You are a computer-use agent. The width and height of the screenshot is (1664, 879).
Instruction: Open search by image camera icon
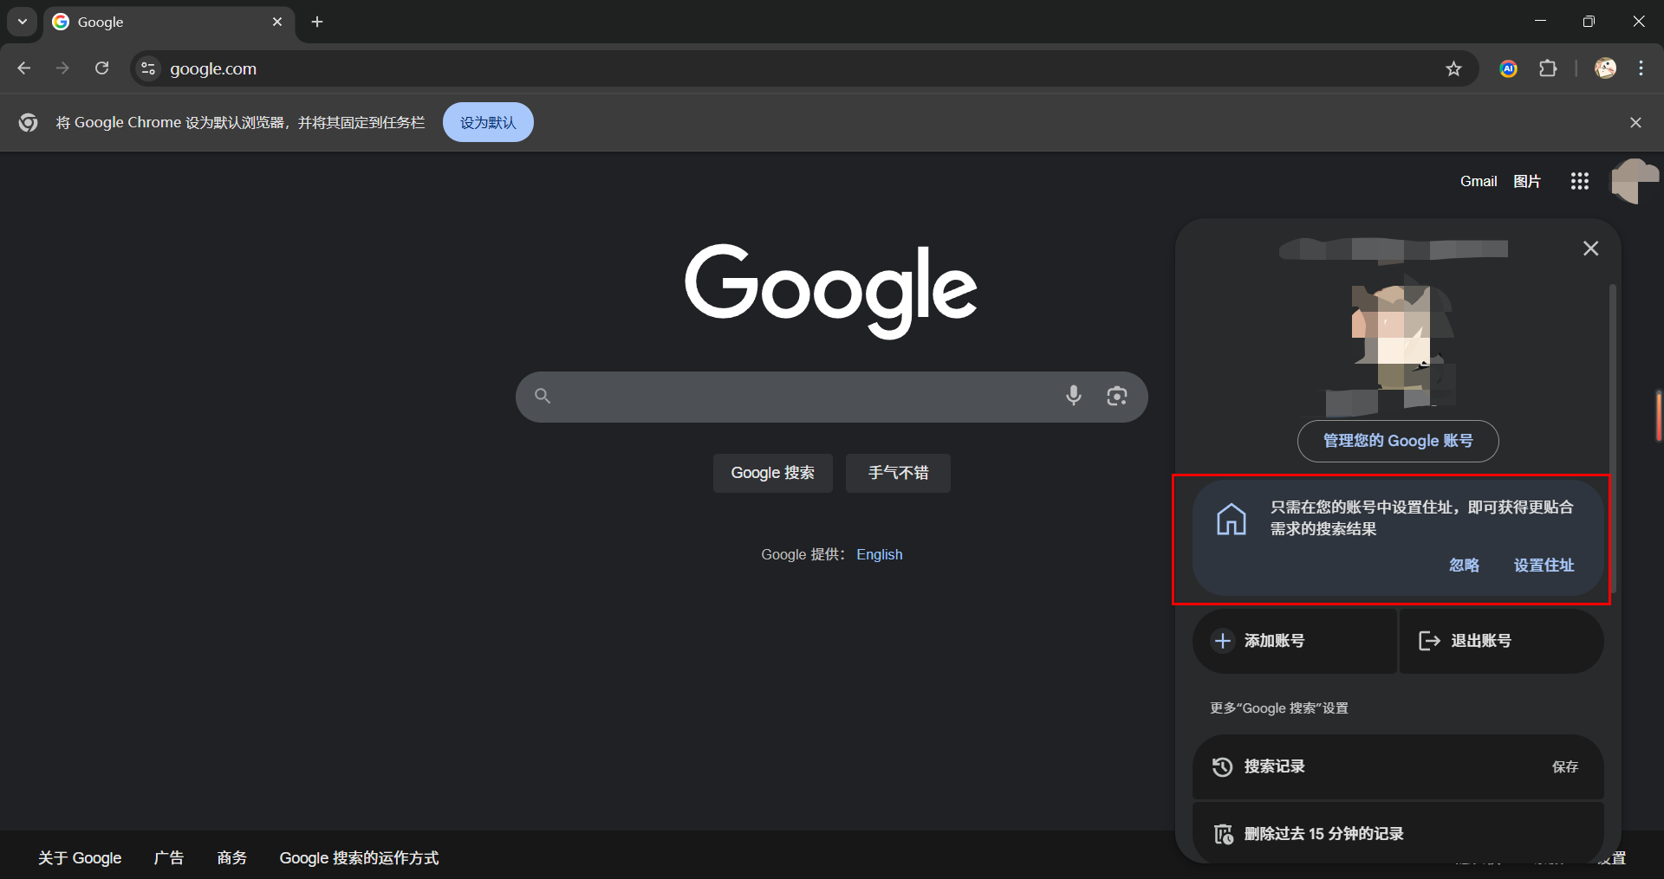(x=1117, y=396)
